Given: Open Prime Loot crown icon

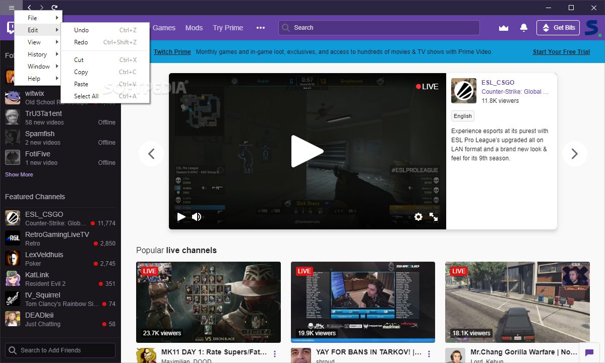Looking at the screenshot, I should [x=503, y=28].
